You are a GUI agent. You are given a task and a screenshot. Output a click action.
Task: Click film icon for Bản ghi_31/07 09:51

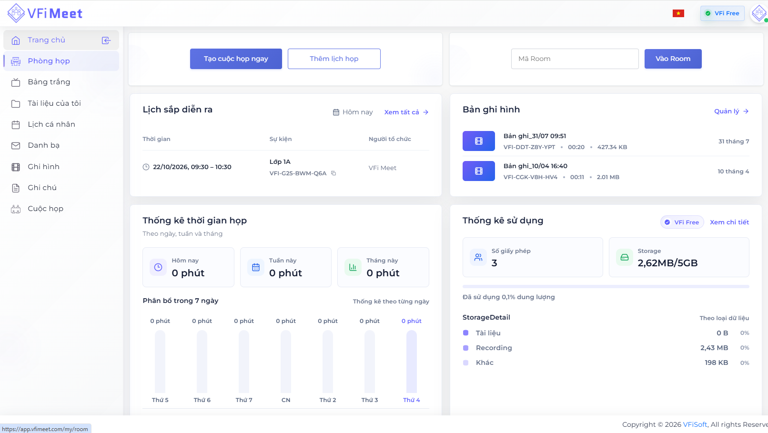pyautogui.click(x=479, y=141)
